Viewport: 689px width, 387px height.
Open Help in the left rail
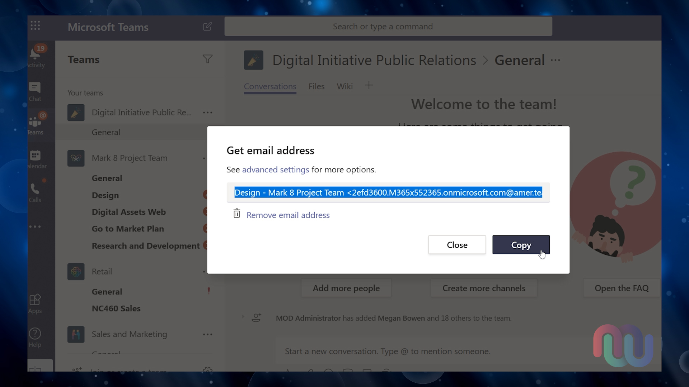(35, 338)
